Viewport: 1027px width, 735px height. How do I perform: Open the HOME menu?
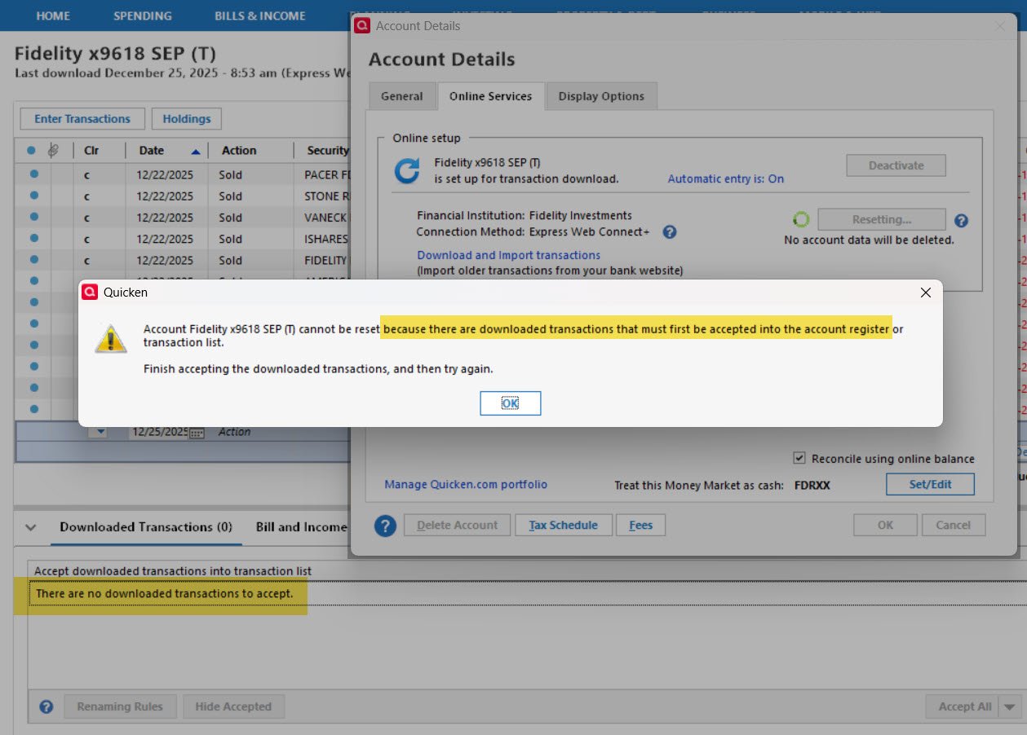click(x=53, y=15)
